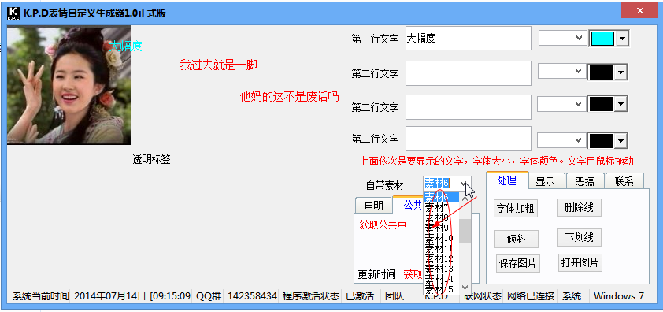Click the 更新时间 label
This screenshot has width=663, height=312.
[x=377, y=274]
